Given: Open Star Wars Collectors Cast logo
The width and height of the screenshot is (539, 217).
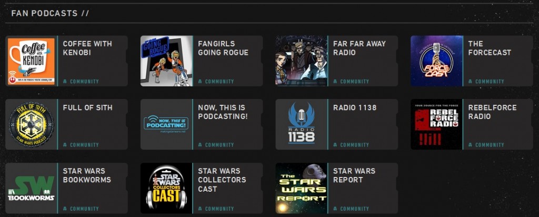Looking at the screenshot, I should pos(166,188).
